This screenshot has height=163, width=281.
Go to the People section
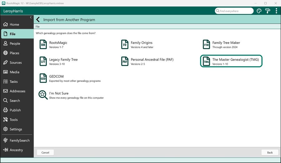(17, 43)
